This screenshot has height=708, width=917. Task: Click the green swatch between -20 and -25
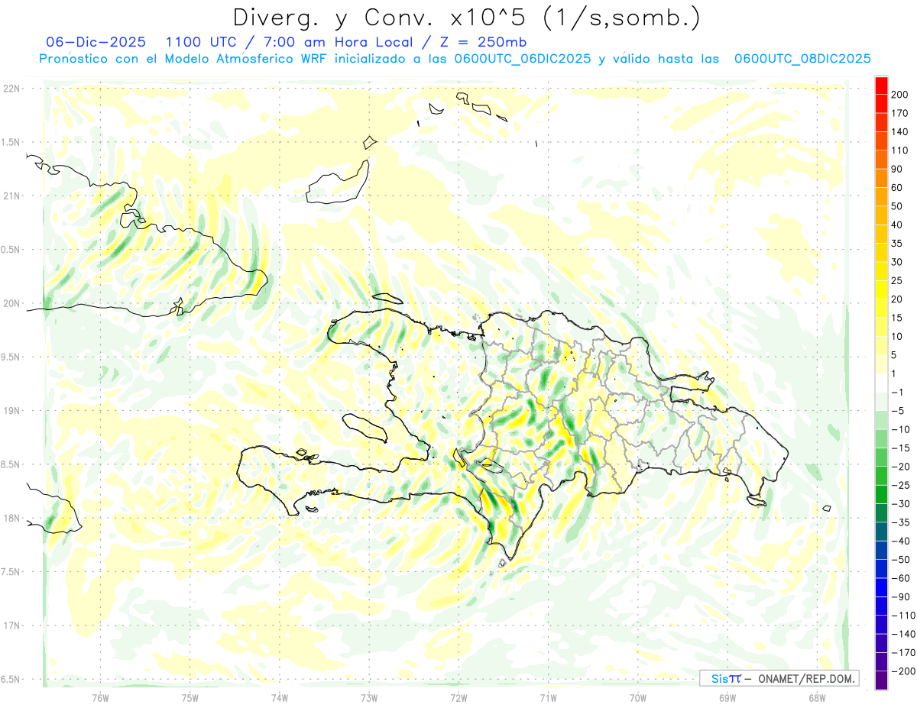(x=881, y=476)
